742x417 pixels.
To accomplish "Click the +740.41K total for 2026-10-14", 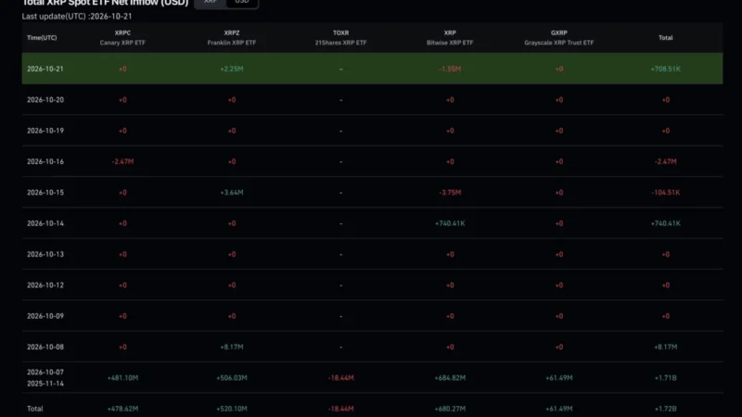I will pyautogui.click(x=665, y=223).
